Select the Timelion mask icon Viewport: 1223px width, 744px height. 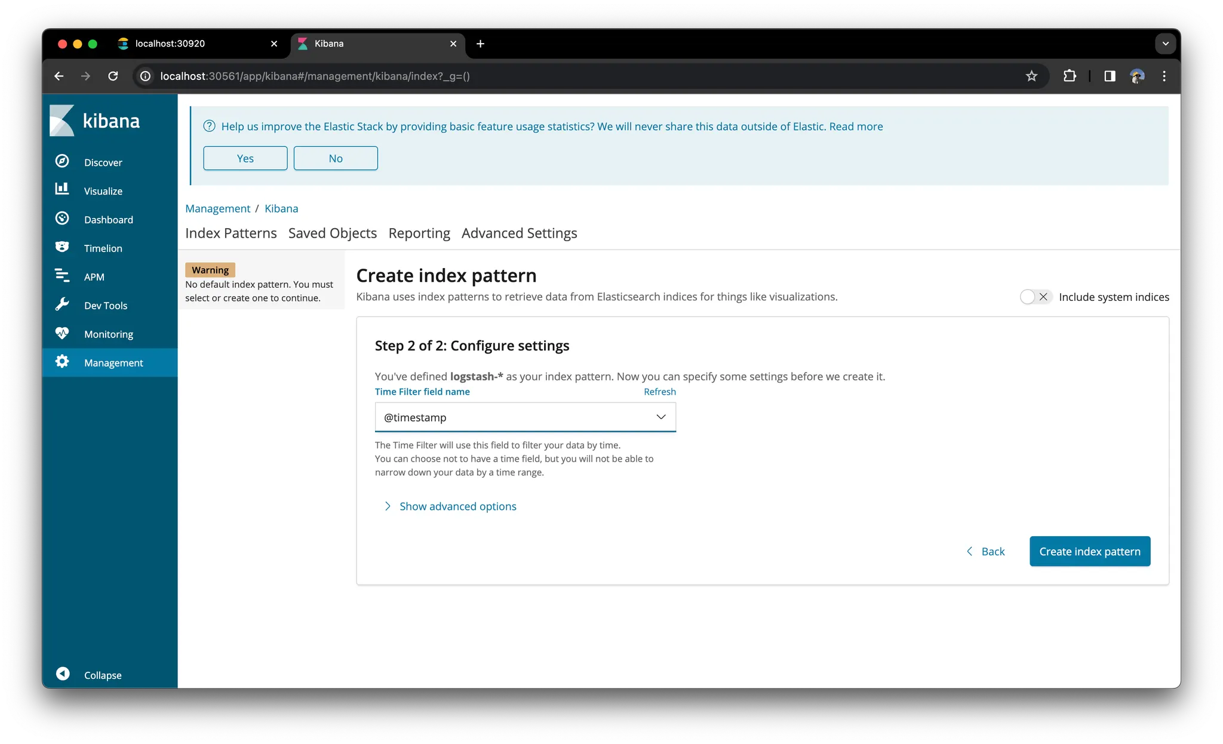click(x=62, y=247)
